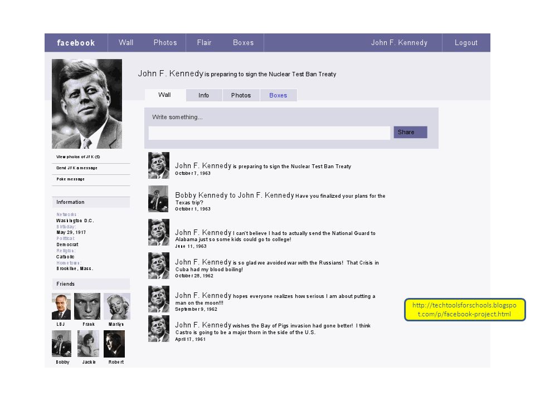Click avatar beside Crisis in Cuba post
The width and height of the screenshot is (535, 401).
click(159, 266)
